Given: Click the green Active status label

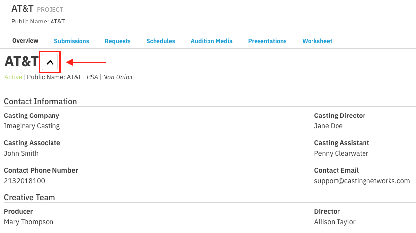Looking at the screenshot, I should point(13,77).
